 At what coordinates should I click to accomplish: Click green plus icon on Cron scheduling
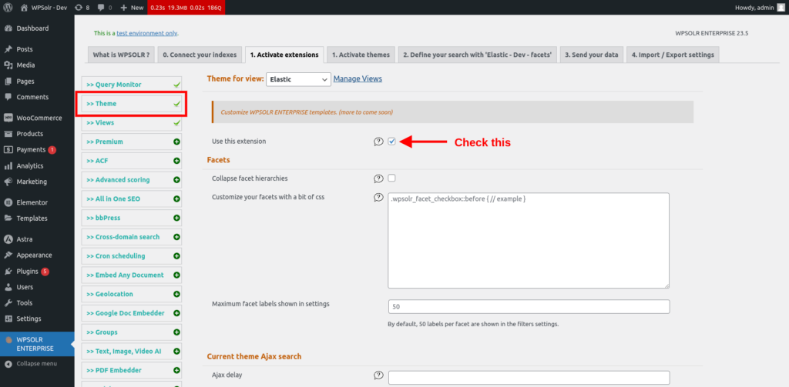(176, 256)
